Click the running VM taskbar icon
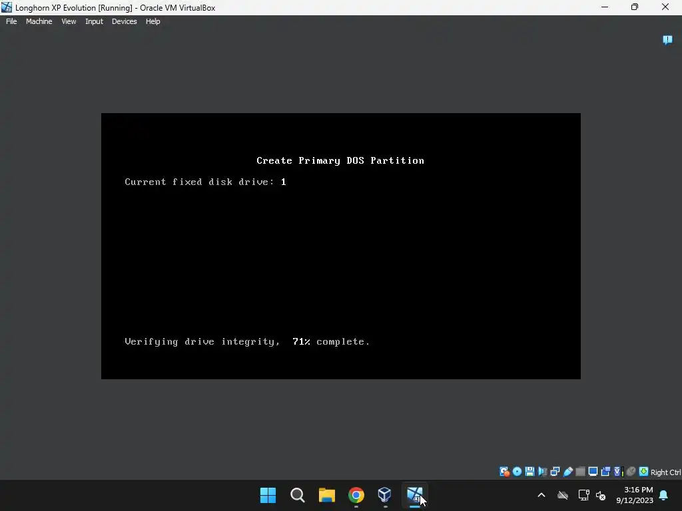 (414, 495)
